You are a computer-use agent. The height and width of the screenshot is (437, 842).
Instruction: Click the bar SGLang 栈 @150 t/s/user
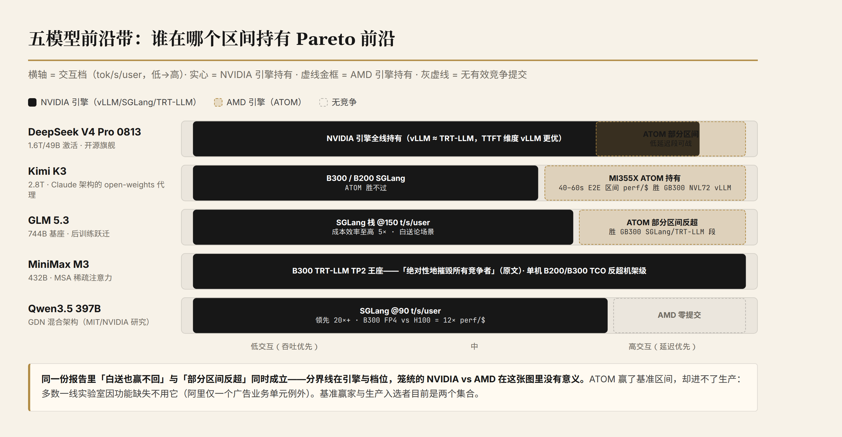coord(383,227)
